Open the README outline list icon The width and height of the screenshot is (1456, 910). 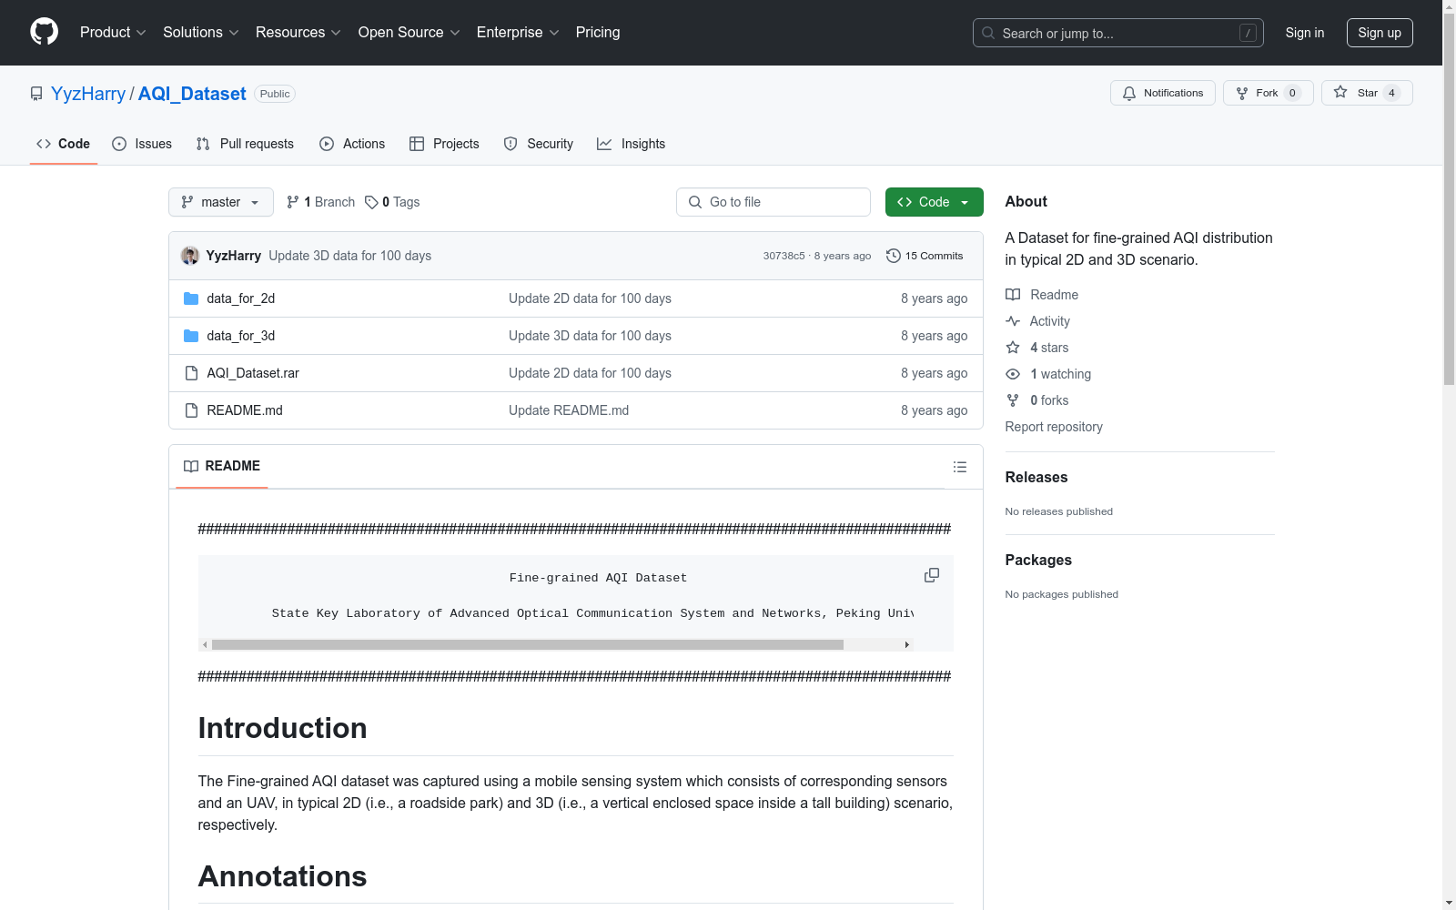click(960, 467)
